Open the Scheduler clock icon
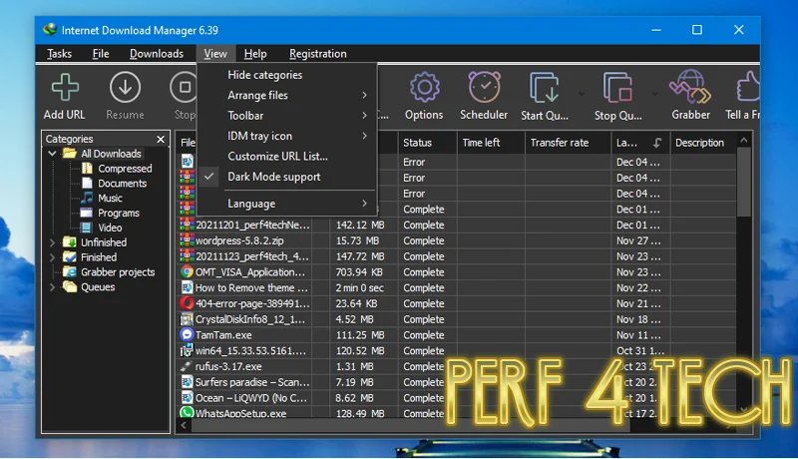The height and width of the screenshot is (459, 798). 484,87
